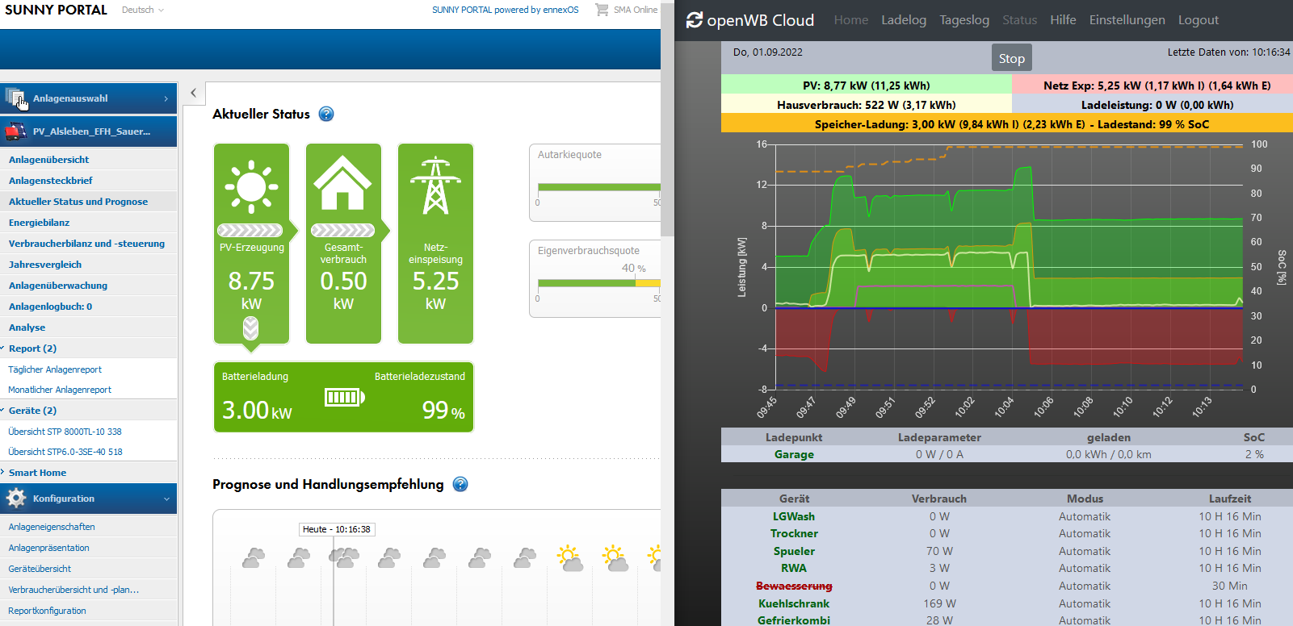Expand the Anlagenauswahl panel

(x=89, y=98)
